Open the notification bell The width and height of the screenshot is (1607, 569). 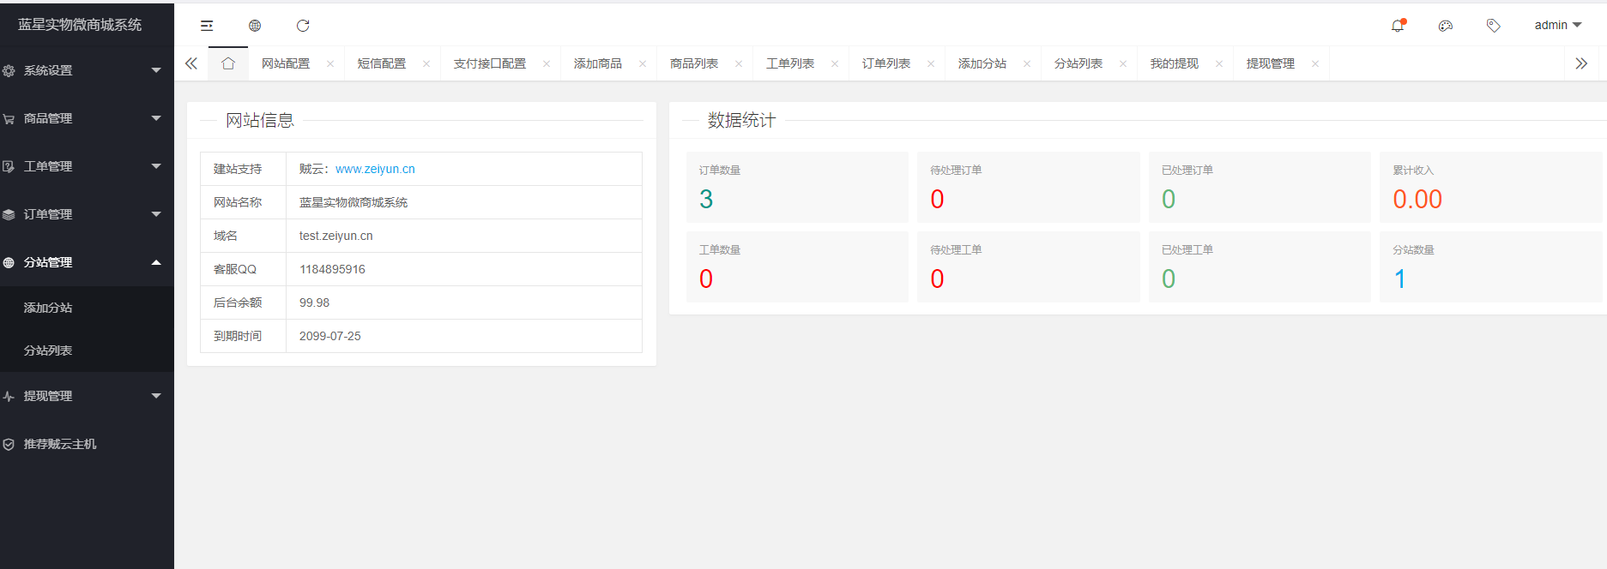pos(1398,26)
